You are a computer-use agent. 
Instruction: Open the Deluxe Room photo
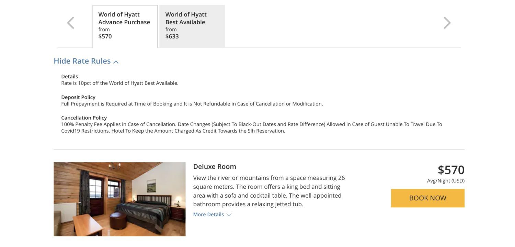[x=119, y=199]
